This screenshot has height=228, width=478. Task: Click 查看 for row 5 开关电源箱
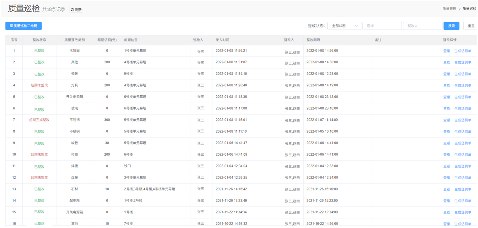point(447,97)
